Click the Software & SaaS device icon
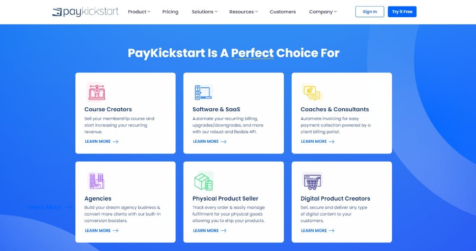Viewport: 476px width, 251px height. (203, 92)
